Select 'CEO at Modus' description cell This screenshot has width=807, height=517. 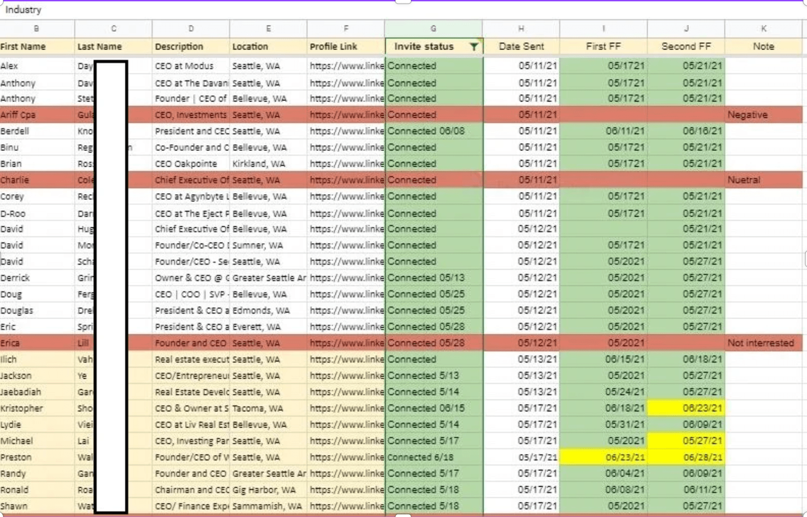[x=191, y=66]
